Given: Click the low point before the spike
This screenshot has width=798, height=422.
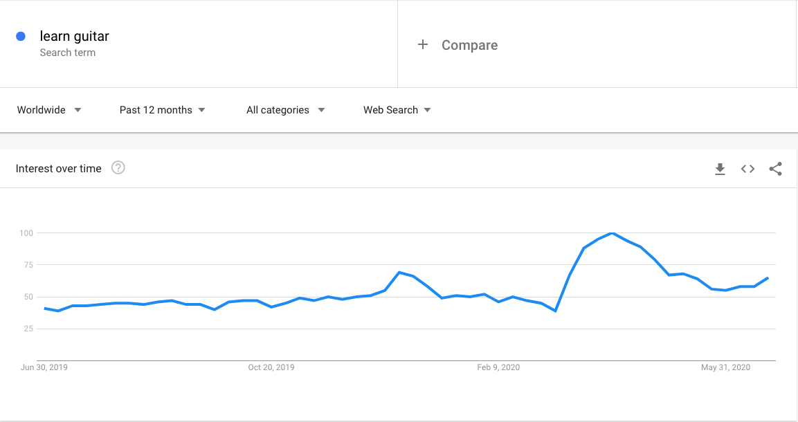Looking at the screenshot, I should tap(555, 311).
